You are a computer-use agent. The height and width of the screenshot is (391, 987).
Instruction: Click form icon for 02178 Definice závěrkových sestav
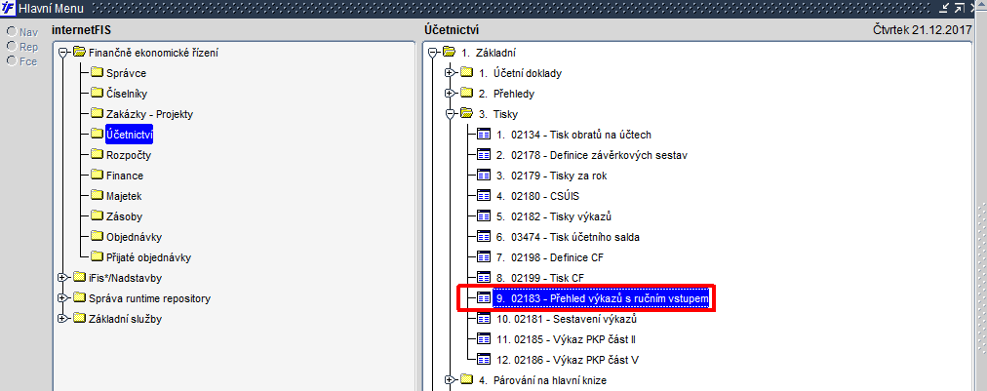click(484, 155)
